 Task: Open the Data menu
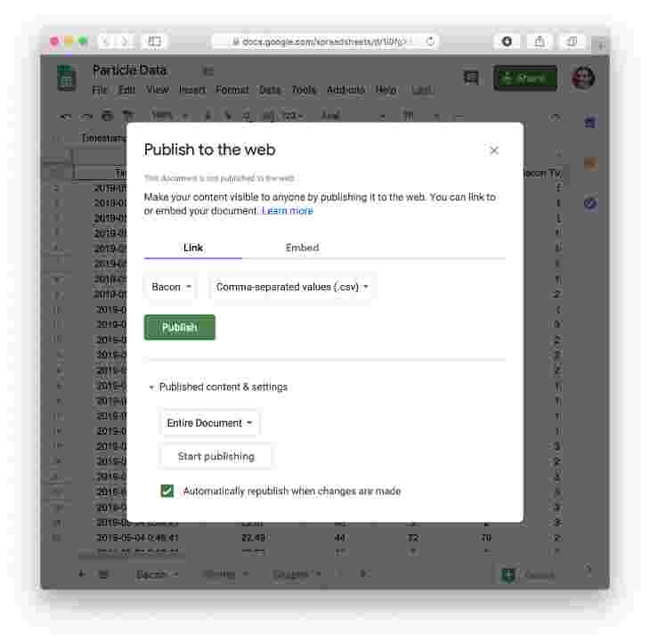tap(270, 90)
